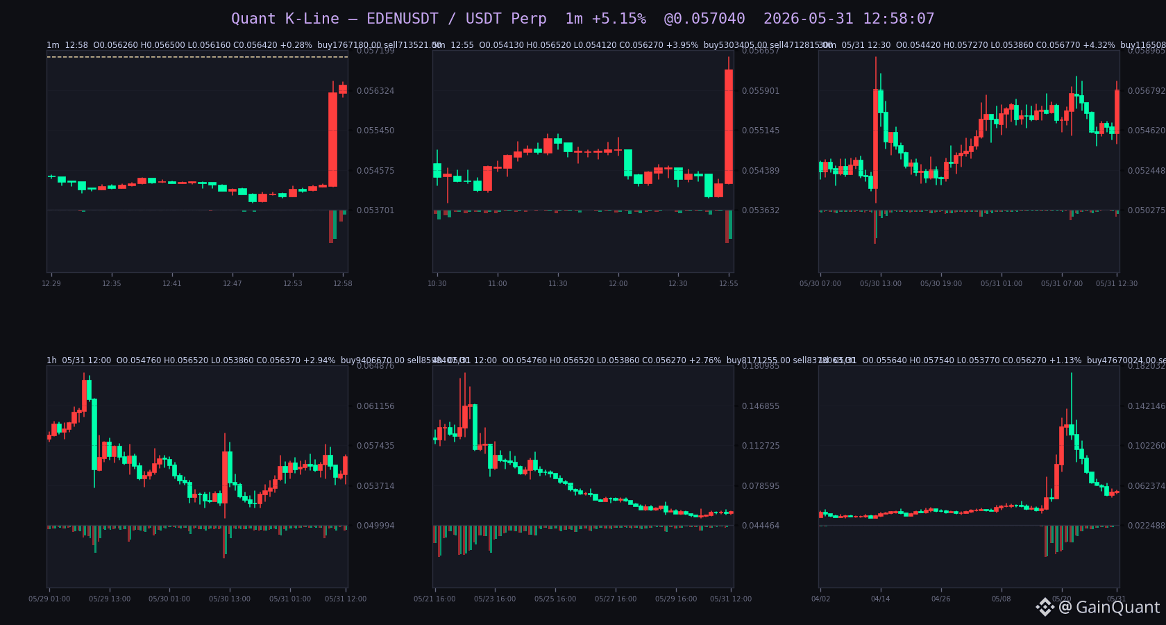1166x625 pixels.
Task: Click the "12:29" time axis label
Action: pyautogui.click(x=51, y=283)
